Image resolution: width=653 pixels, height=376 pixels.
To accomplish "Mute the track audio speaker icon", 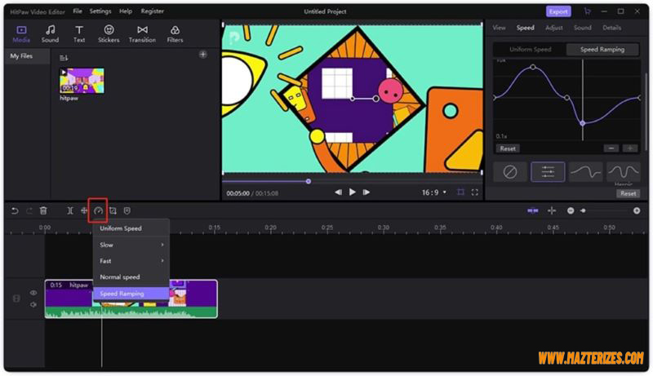I will coord(33,305).
